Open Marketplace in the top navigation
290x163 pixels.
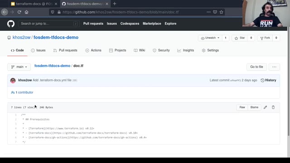(x=152, y=24)
